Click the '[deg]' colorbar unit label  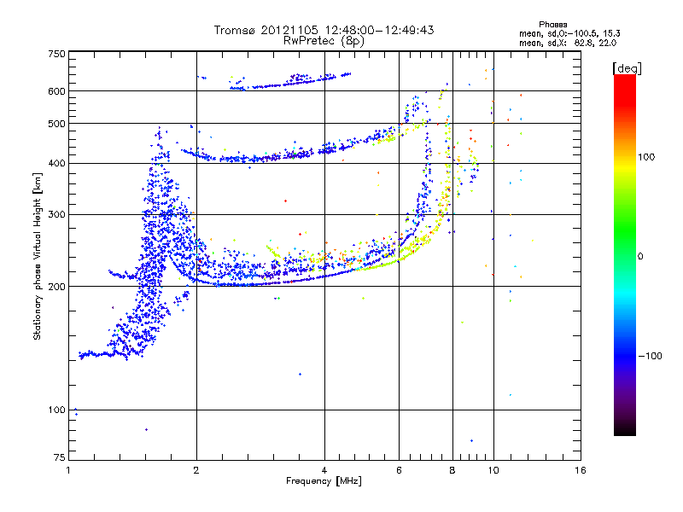coord(627,68)
